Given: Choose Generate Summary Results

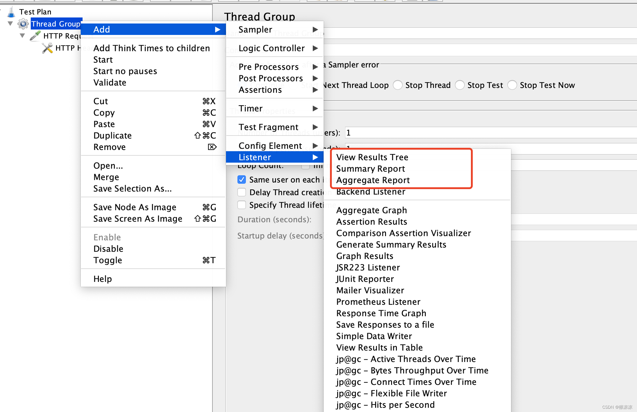Looking at the screenshot, I should [391, 245].
